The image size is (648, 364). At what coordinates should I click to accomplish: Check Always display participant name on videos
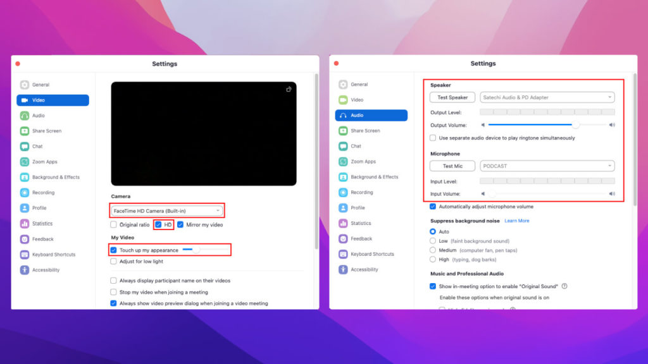113,280
